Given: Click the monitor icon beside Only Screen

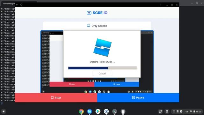Looking at the screenshot, I should (x=89, y=26).
